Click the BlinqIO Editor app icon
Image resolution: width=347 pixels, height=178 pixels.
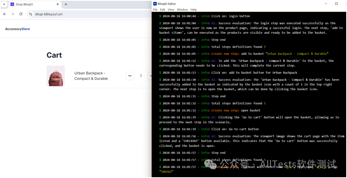(x=155, y=4)
